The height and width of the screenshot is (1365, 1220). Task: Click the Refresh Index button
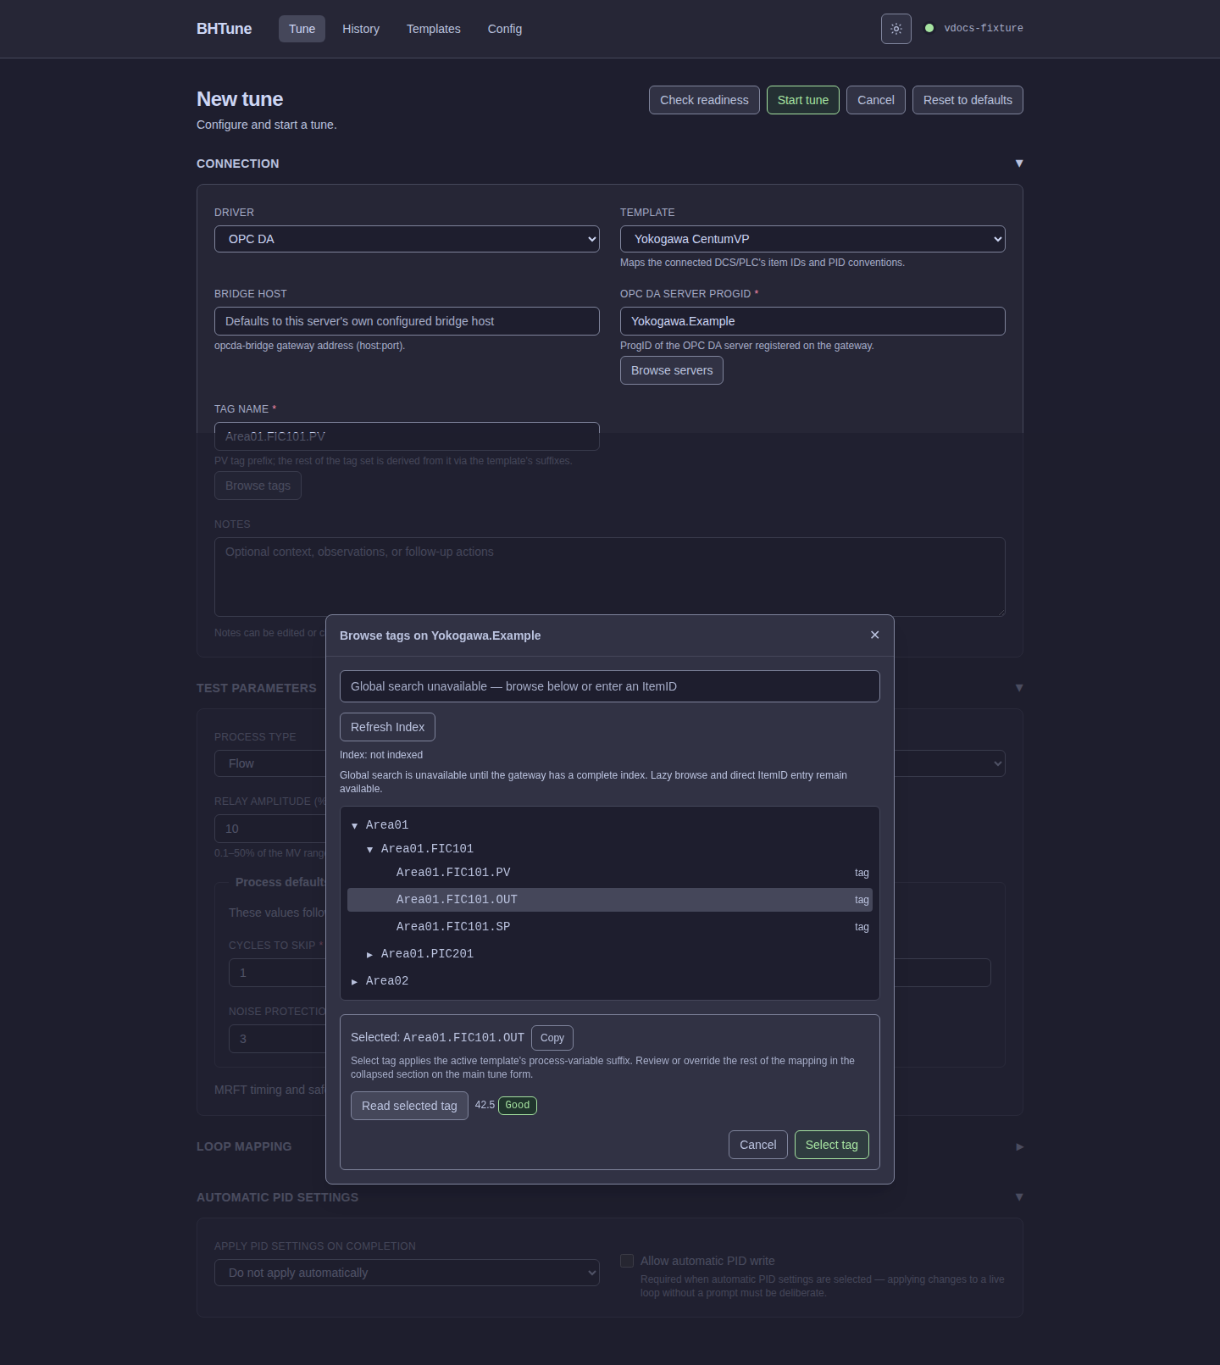coord(388,727)
